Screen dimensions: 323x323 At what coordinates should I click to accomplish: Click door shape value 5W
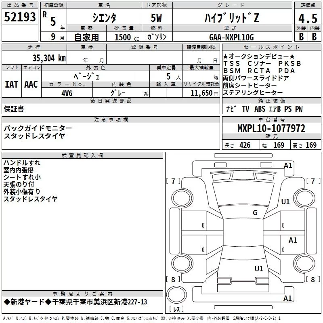(x=156, y=18)
